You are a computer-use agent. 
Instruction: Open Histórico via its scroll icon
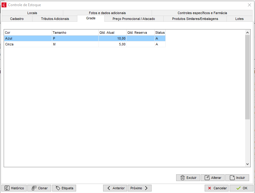pos(7,188)
